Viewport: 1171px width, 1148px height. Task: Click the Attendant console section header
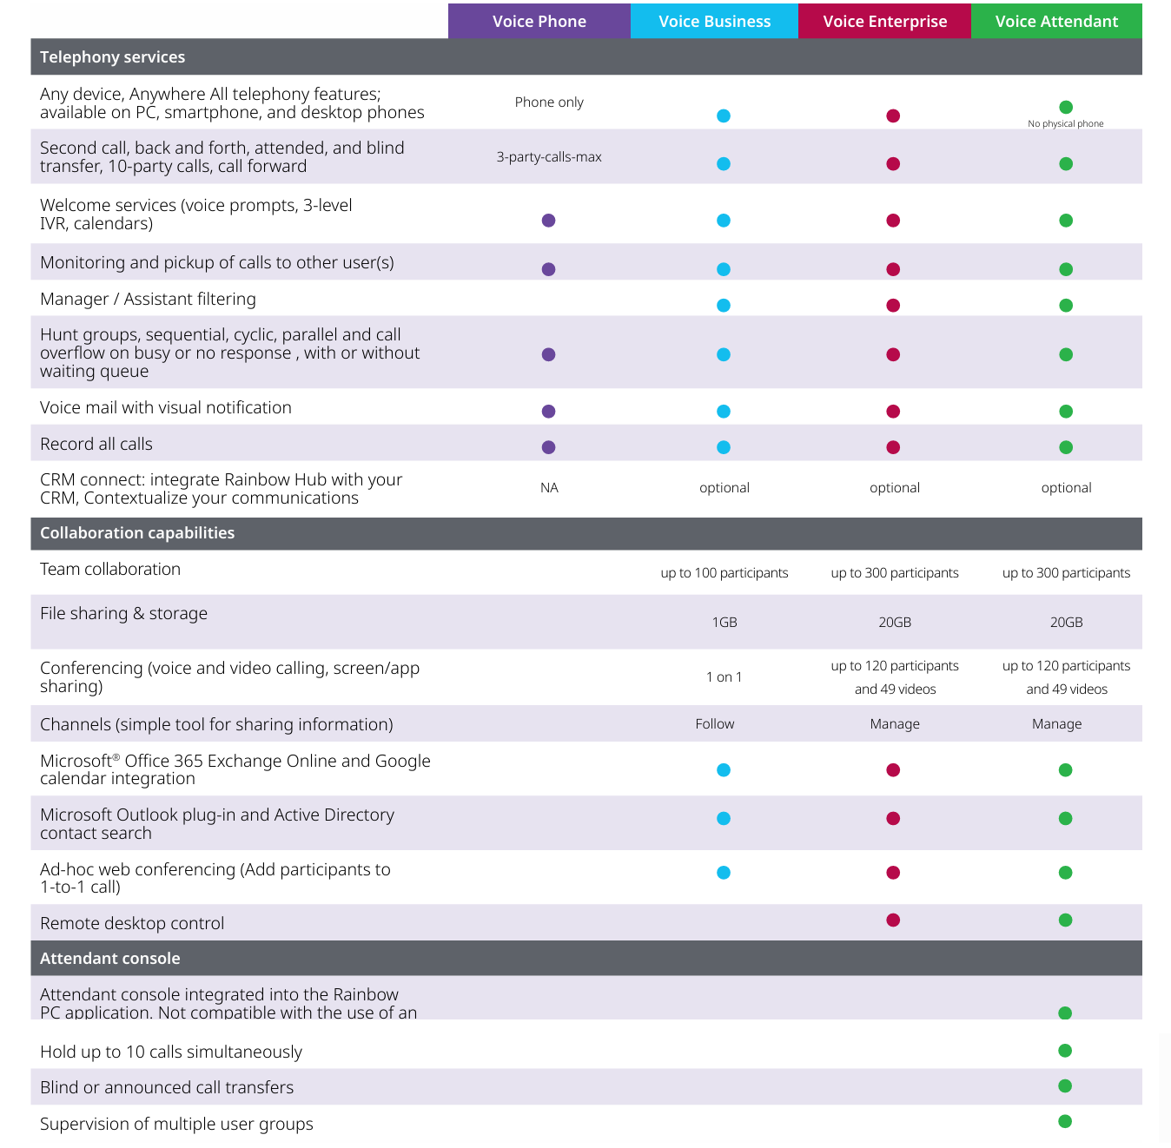[110, 959]
